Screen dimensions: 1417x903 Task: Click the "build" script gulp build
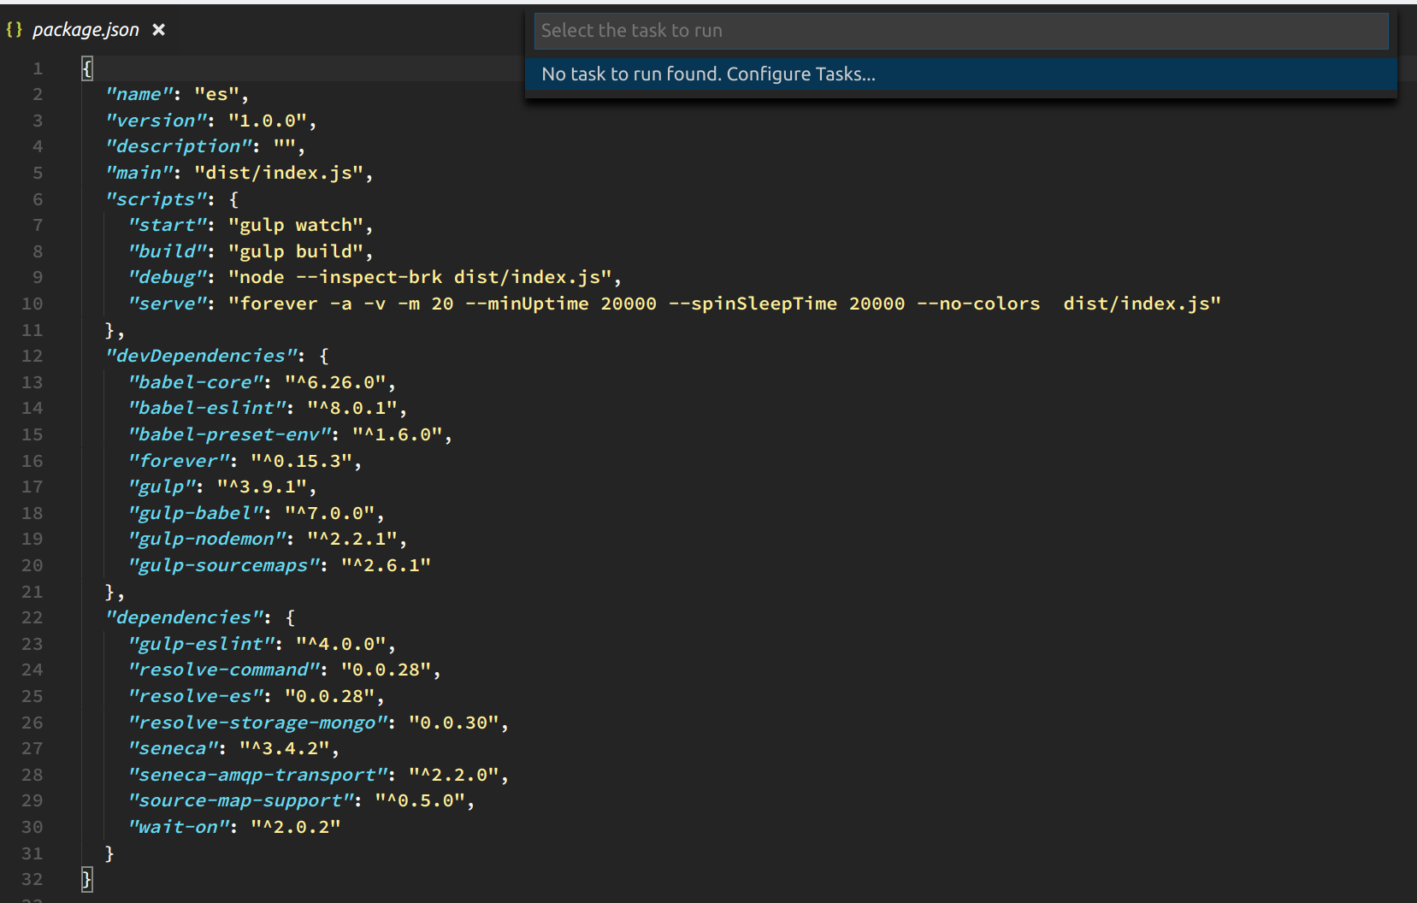coord(298,251)
